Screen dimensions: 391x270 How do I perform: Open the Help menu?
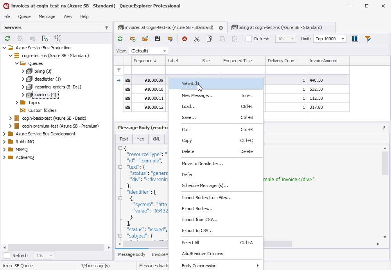(x=84, y=16)
